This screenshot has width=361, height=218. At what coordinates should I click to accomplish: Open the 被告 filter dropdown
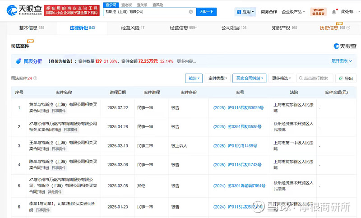click(x=194, y=78)
